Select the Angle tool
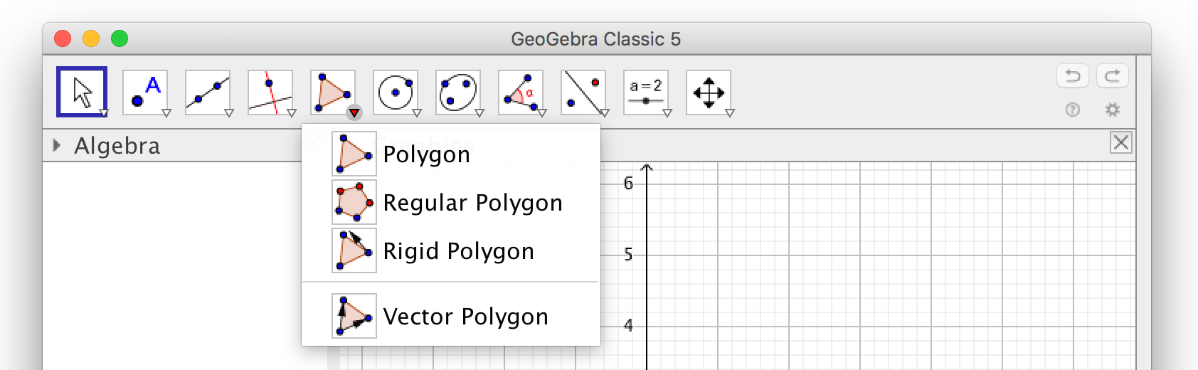The width and height of the screenshot is (1198, 370). click(521, 92)
